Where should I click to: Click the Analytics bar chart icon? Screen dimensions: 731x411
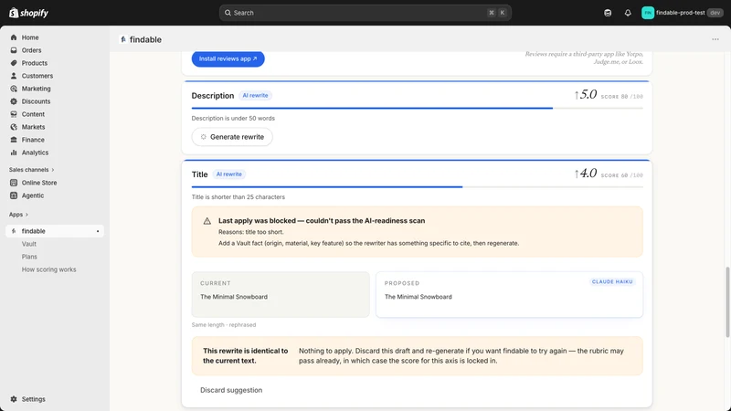coord(14,153)
